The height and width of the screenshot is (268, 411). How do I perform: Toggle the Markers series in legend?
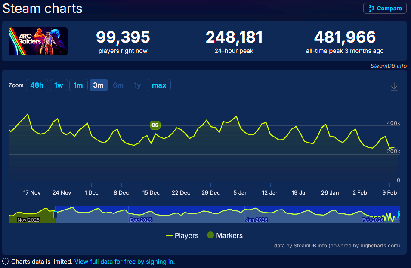225,235
